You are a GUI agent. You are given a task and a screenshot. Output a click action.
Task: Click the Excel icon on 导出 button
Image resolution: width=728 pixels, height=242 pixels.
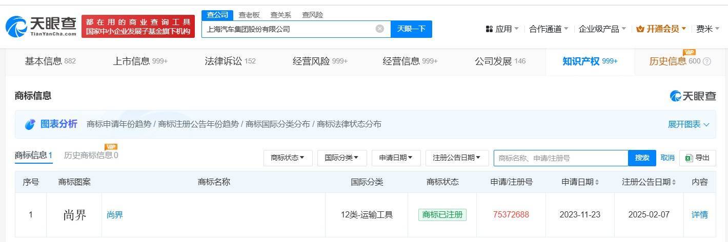[x=689, y=158]
